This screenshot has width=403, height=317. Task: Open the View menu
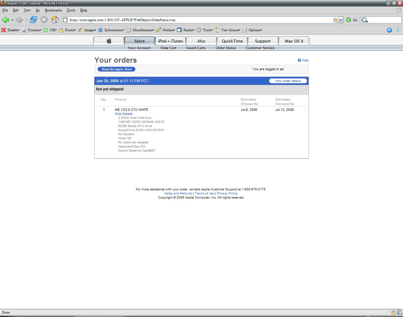tap(27, 10)
